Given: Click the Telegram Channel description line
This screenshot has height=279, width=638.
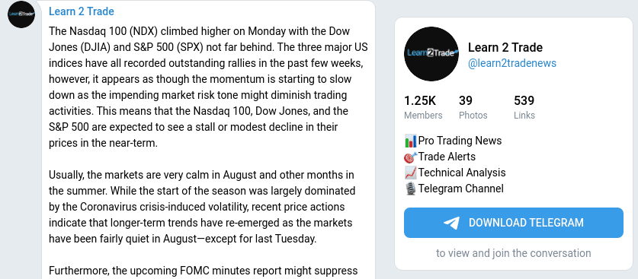Looking at the screenshot, I should 454,189.
